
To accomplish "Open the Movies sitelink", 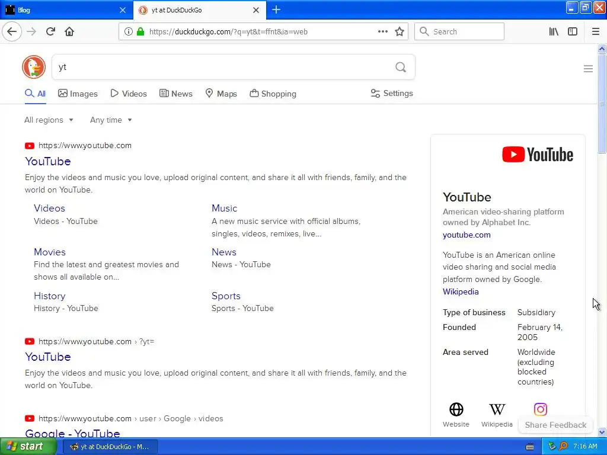I will pos(50,252).
